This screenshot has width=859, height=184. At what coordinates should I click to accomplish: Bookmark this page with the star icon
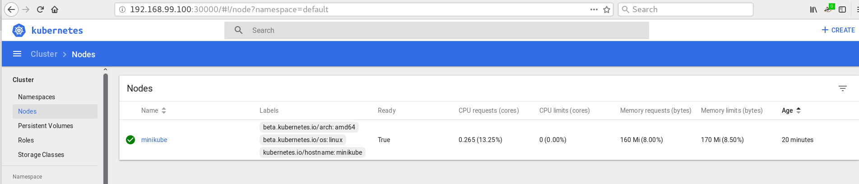click(607, 9)
